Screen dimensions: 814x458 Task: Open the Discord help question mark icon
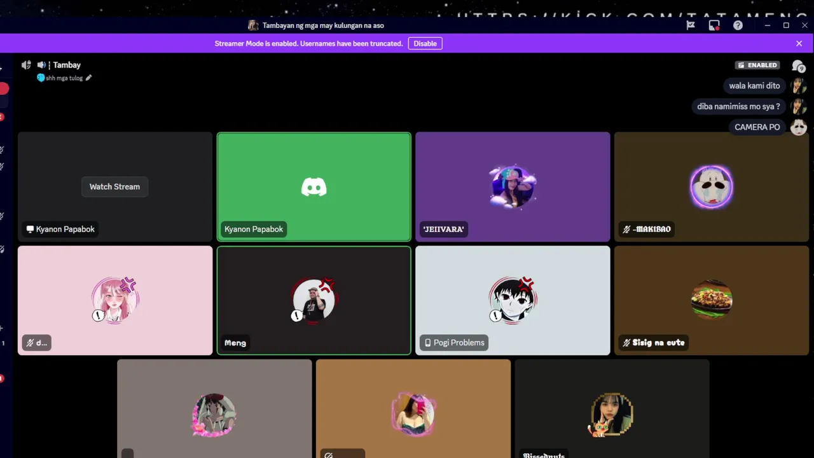pyautogui.click(x=738, y=25)
